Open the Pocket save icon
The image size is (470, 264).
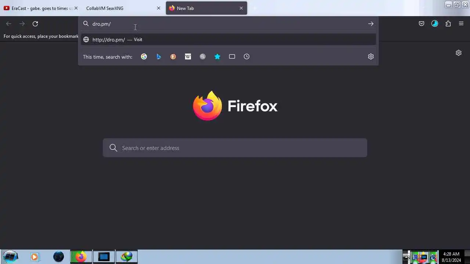click(422, 24)
